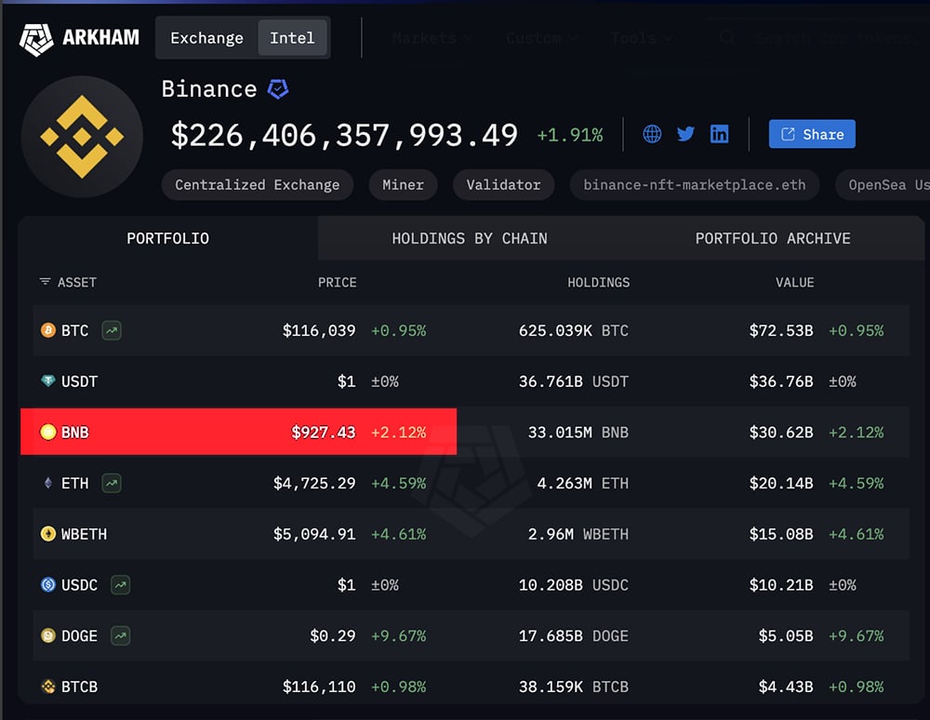Click the DOGE coin icon
930x720 pixels.
[48, 635]
